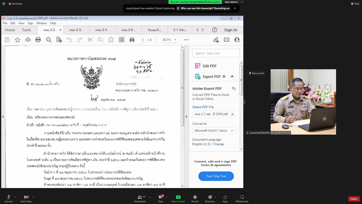Screen dimensions: 362x204
Task: Click the Zoom Record button
Action: click(x=195, y=199)
